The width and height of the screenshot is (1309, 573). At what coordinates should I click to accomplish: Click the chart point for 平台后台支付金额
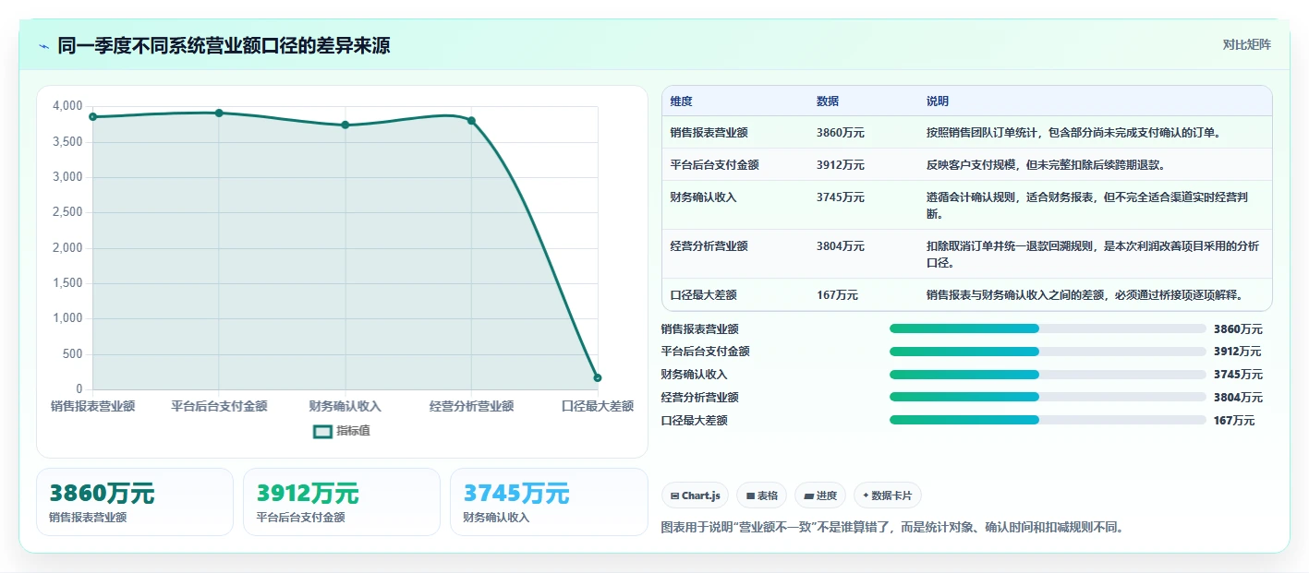coord(219,113)
